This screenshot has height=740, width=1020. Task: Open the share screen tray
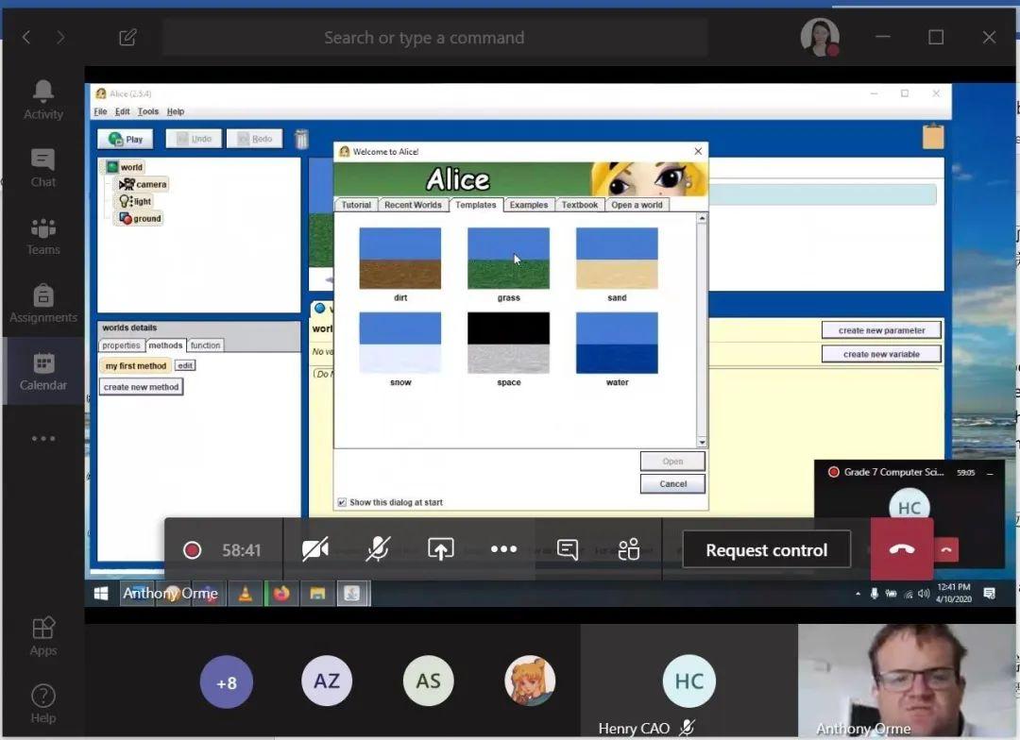point(440,549)
